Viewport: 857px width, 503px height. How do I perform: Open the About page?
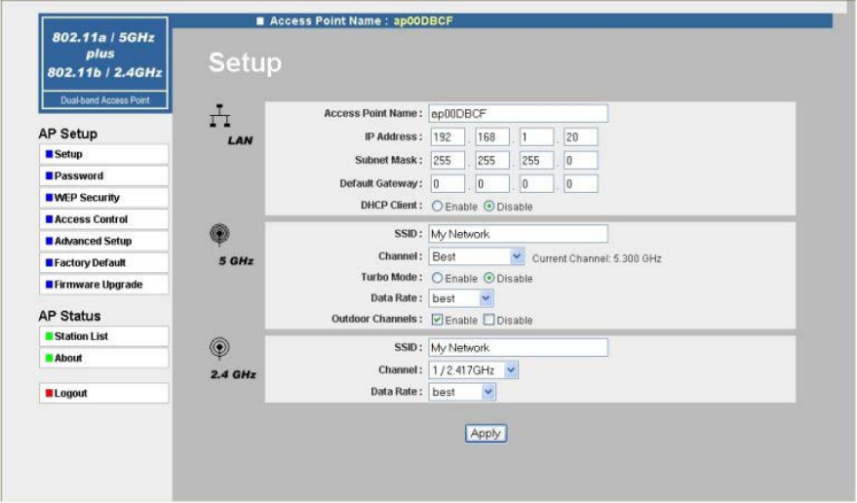click(x=104, y=358)
